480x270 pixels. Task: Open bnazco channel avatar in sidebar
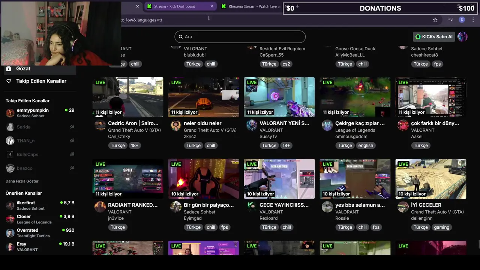pos(10,168)
